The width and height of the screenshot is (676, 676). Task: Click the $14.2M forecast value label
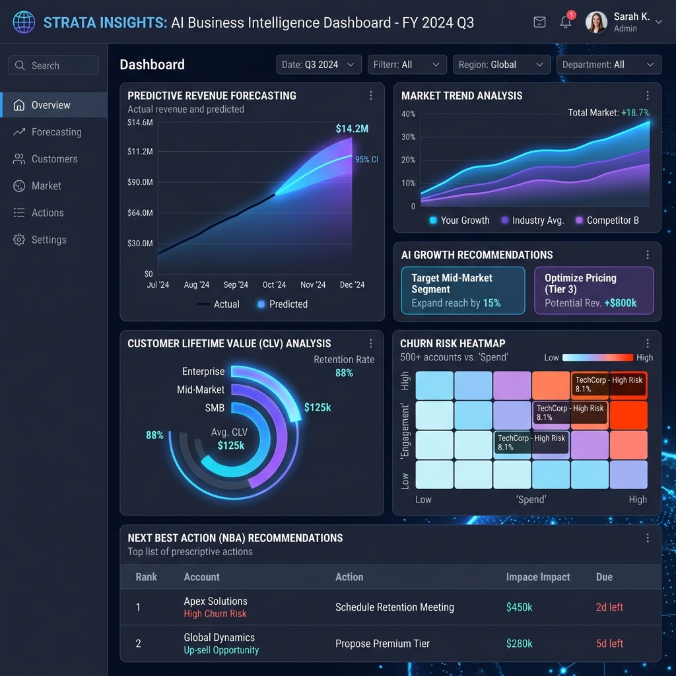(x=352, y=129)
